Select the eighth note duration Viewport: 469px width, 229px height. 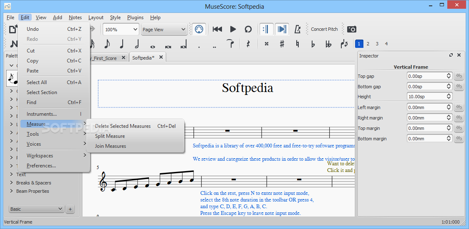(107, 44)
